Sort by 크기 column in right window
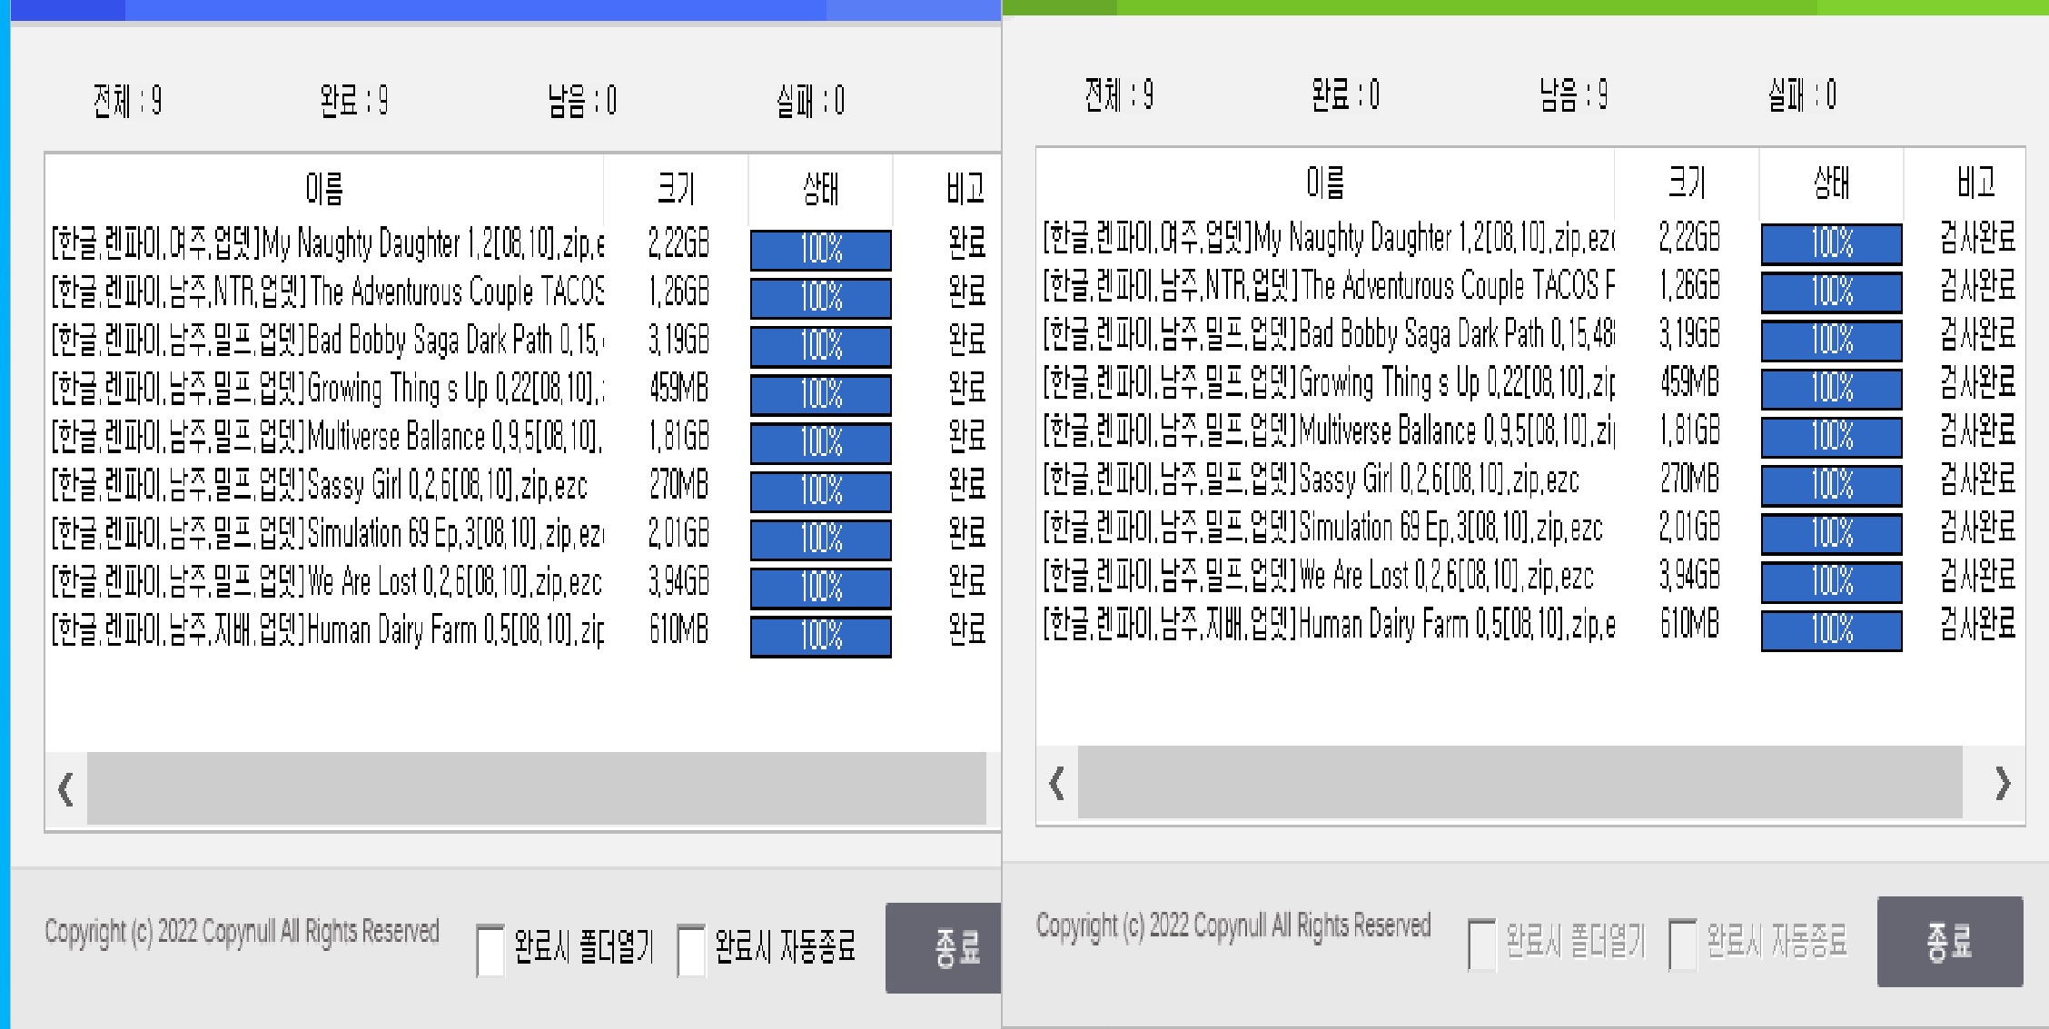This screenshot has height=1029, width=2049. pyautogui.click(x=1686, y=184)
